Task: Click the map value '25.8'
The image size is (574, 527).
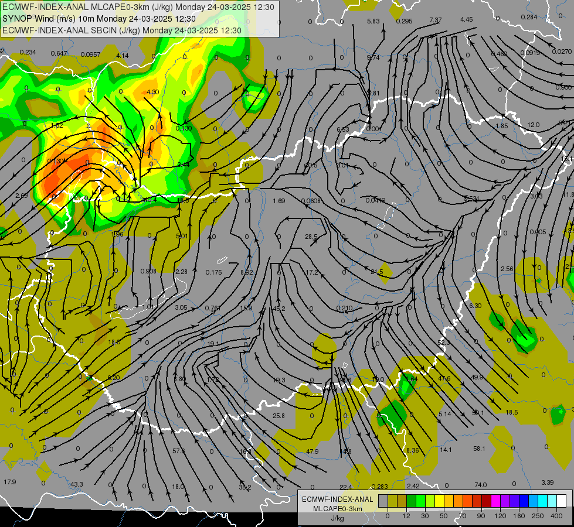Action: coord(278,416)
